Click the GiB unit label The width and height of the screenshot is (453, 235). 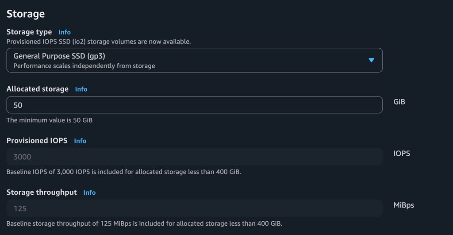tap(399, 102)
